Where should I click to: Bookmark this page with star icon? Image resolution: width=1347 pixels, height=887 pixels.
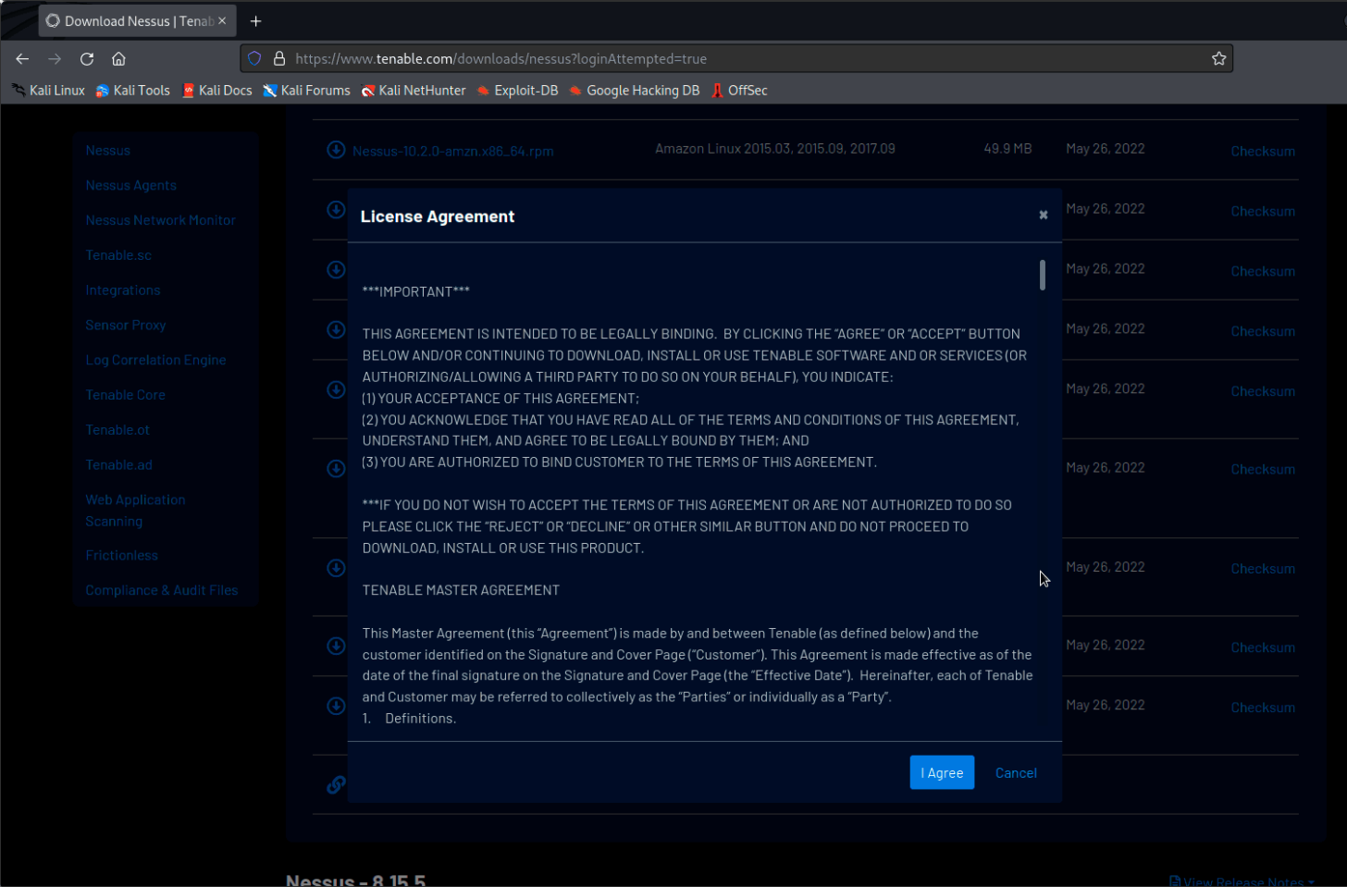tap(1218, 58)
